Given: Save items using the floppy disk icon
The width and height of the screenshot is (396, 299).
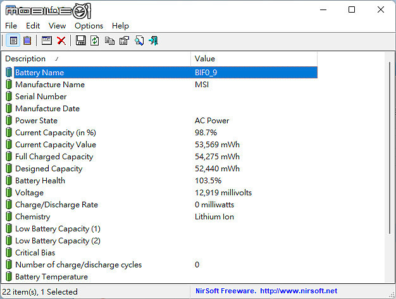Looking at the screenshot, I should [80, 40].
